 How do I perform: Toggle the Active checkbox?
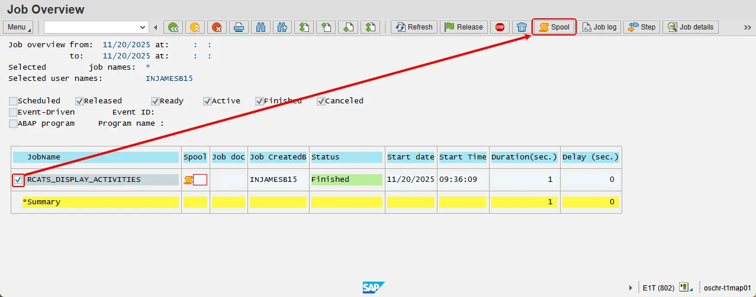point(207,101)
